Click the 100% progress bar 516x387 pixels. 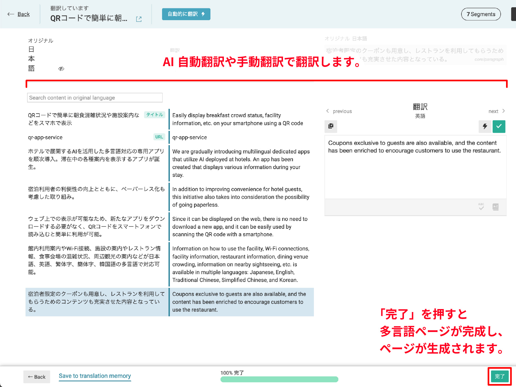tap(279, 379)
